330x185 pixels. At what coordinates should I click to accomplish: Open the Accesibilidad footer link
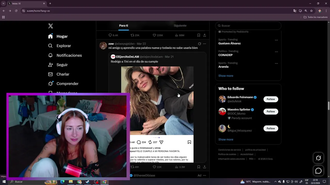pyautogui.click(x=247, y=154)
